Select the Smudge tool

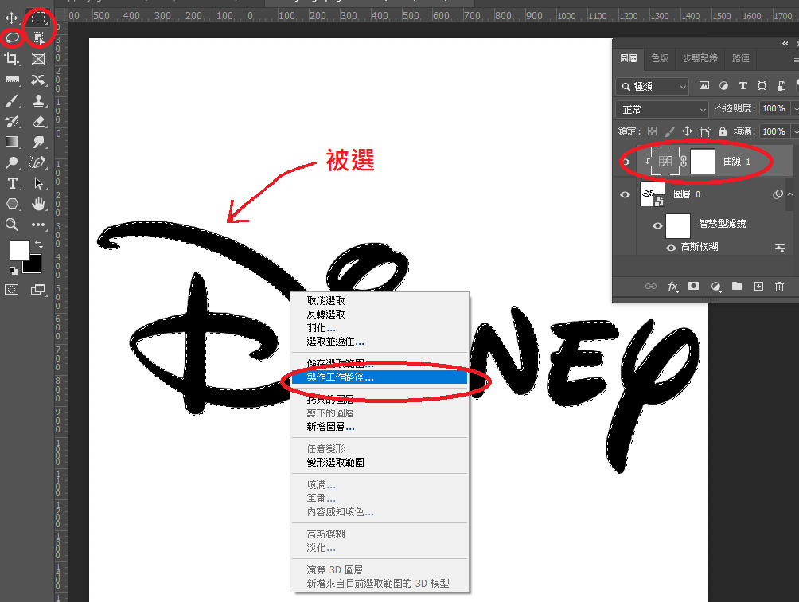tap(38, 142)
